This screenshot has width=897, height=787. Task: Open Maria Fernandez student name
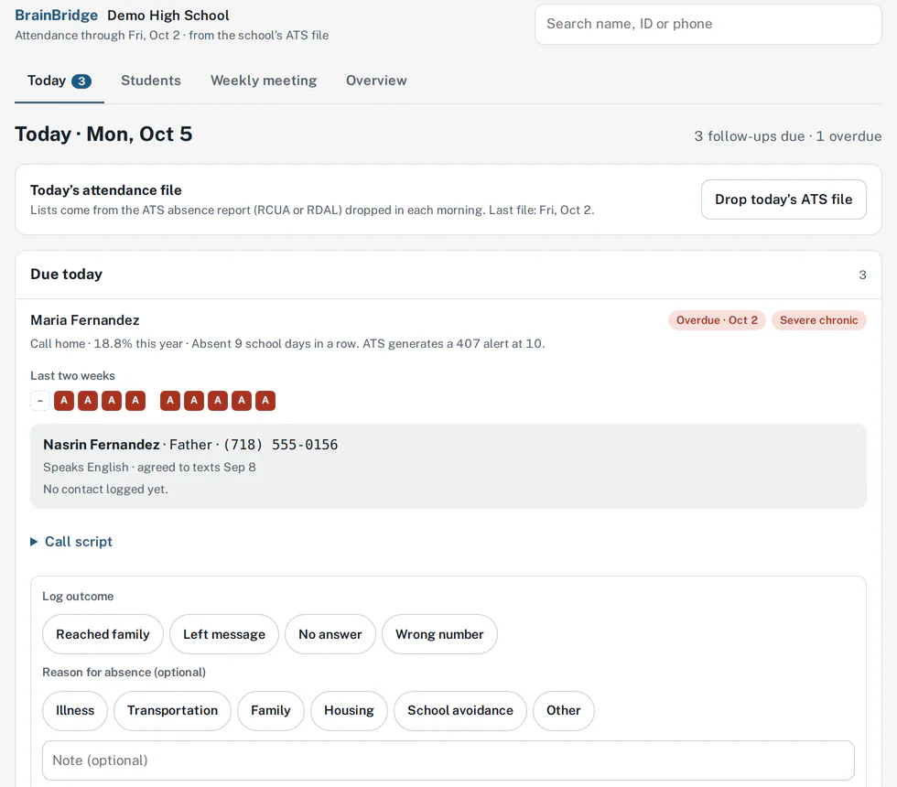pyautogui.click(x=84, y=320)
